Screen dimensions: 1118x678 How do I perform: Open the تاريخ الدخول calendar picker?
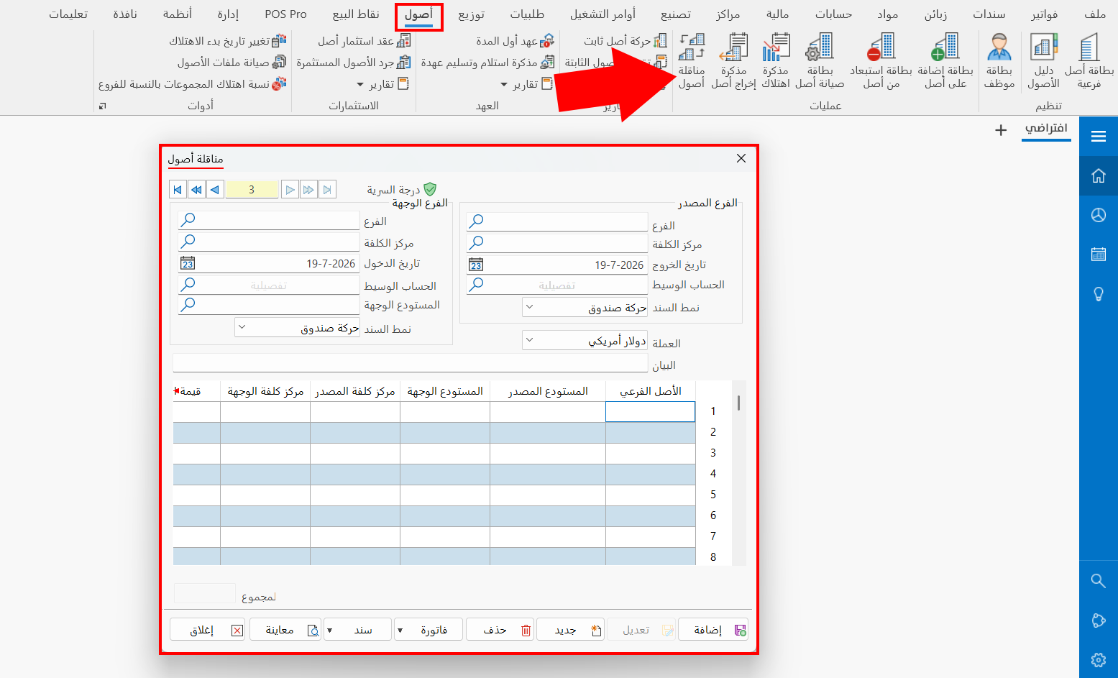[x=188, y=263]
